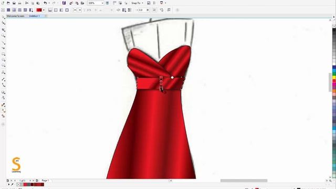Open the undo history dropdown arrow
Image resolution: width=336 pixels, height=189 pixels.
coord(49,3)
